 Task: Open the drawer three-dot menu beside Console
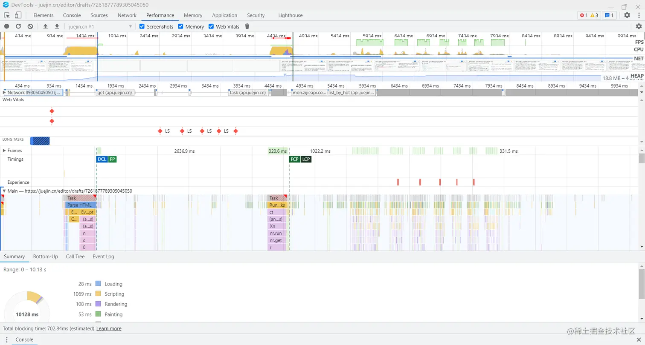pyautogui.click(x=6, y=340)
